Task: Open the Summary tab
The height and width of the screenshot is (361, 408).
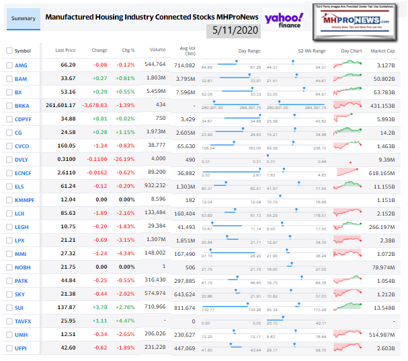Action: click(22, 20)
